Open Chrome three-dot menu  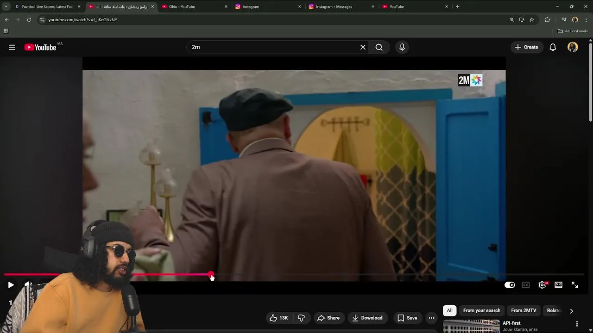[x=587, y=19]
